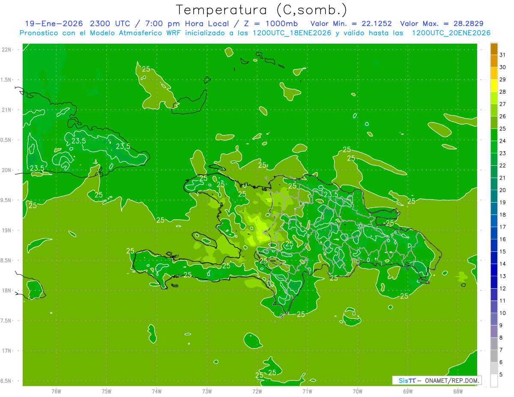Click the 20N latitude axis label
This screenshot has width=514, height=397.
tap(6, 170)
